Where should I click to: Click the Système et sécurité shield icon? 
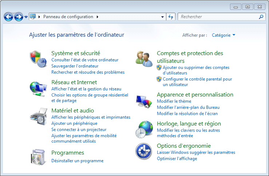pyautogui.click(x=38, y=59)
